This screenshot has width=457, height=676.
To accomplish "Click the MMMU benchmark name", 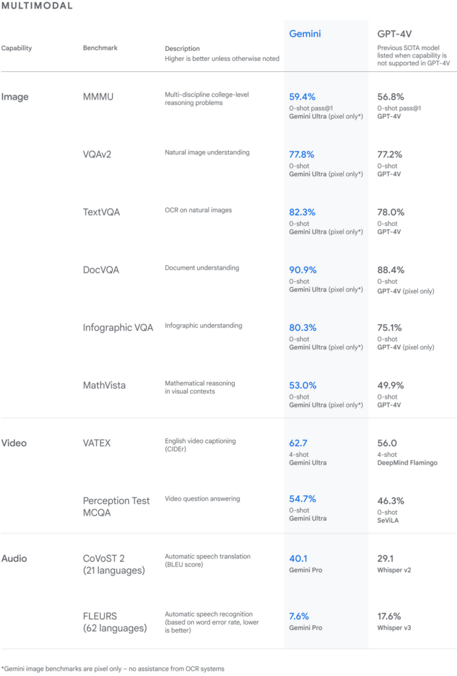I will click(x=98, y=97).
